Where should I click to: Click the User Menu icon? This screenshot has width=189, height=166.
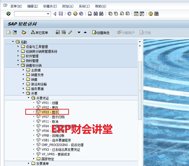tap(9, 32)
